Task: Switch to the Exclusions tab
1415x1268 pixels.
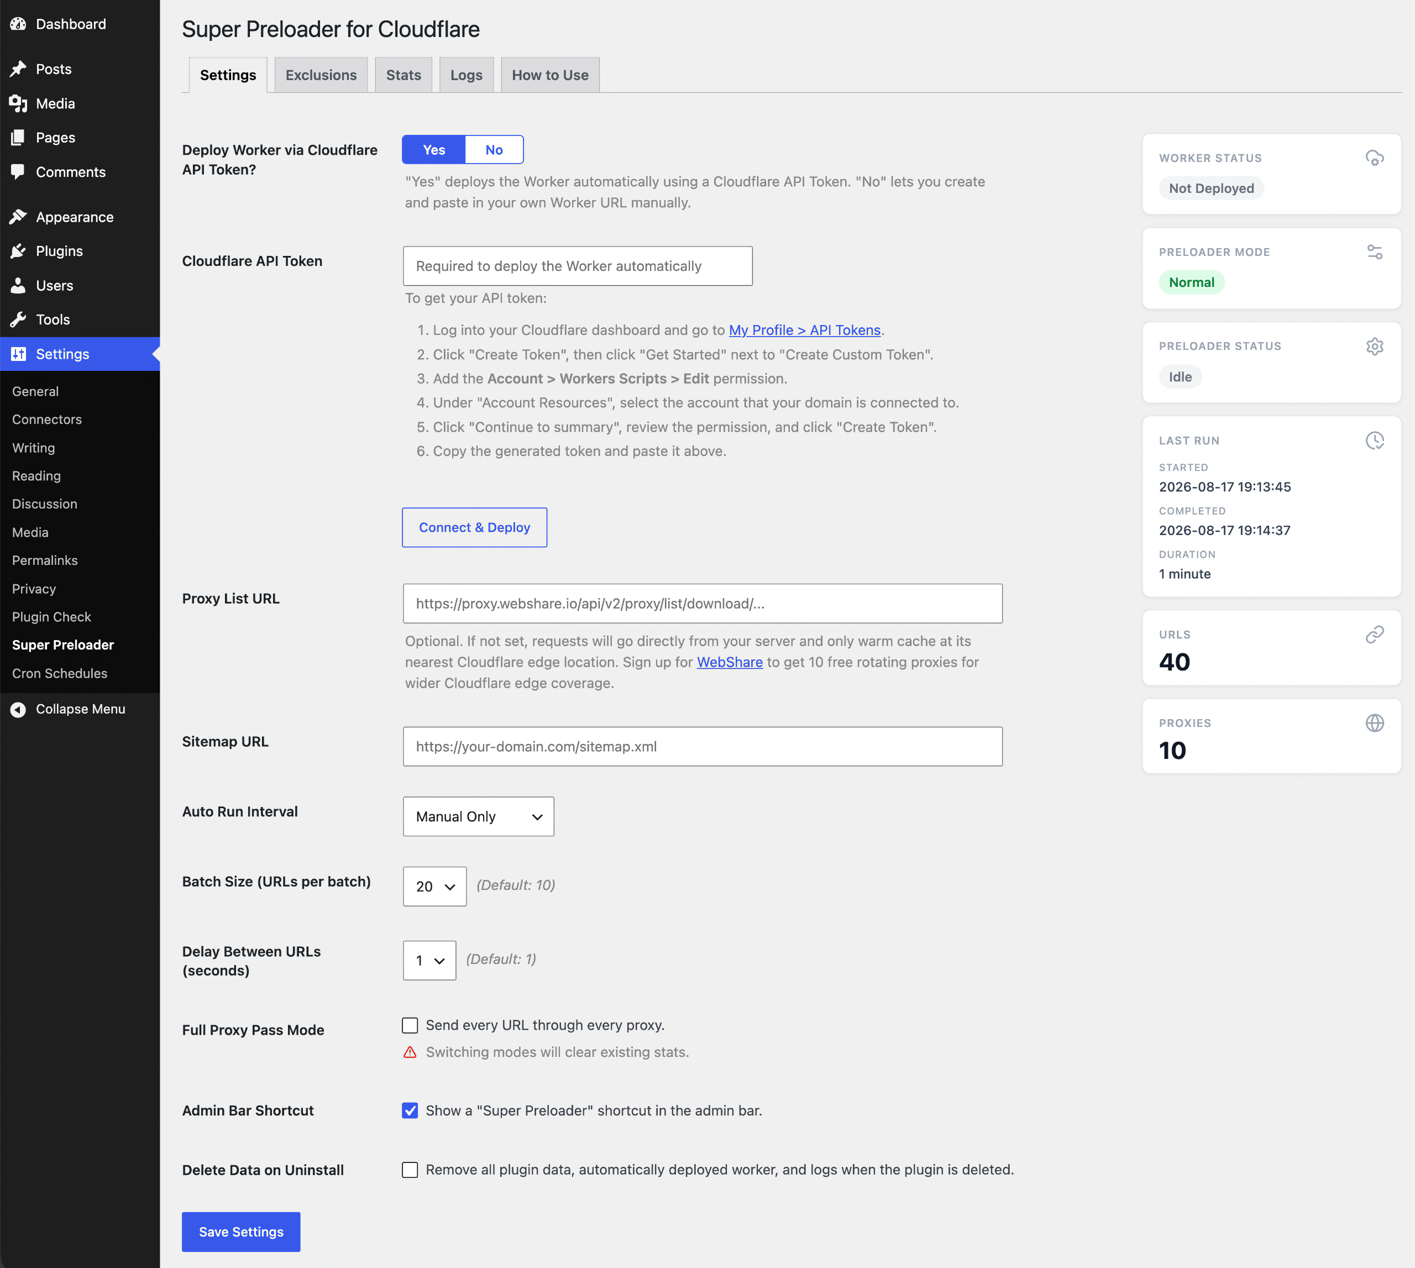Action: tap(321, 75)
